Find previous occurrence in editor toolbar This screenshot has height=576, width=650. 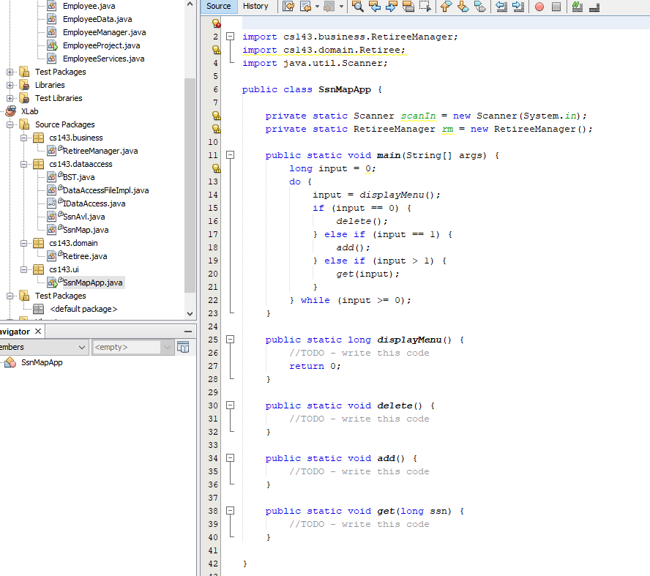(x=375, y=6)
